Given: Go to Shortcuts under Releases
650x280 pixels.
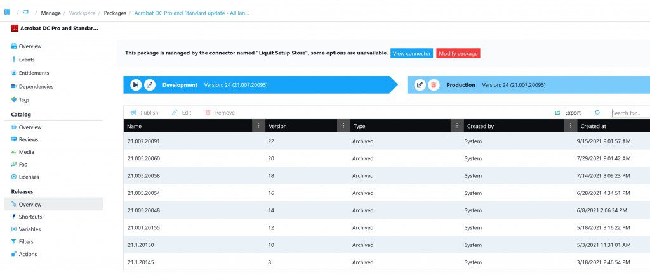Looking at the screenshot, I should 30,217.
